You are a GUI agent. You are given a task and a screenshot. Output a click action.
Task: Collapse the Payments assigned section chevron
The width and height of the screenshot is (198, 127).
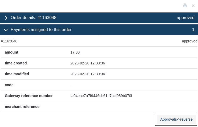pyautogui.click(x=6, y=30)
